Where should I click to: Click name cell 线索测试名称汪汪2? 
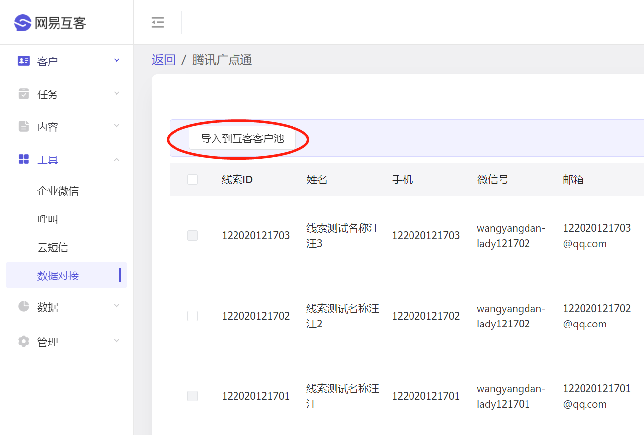click(343, 316)
